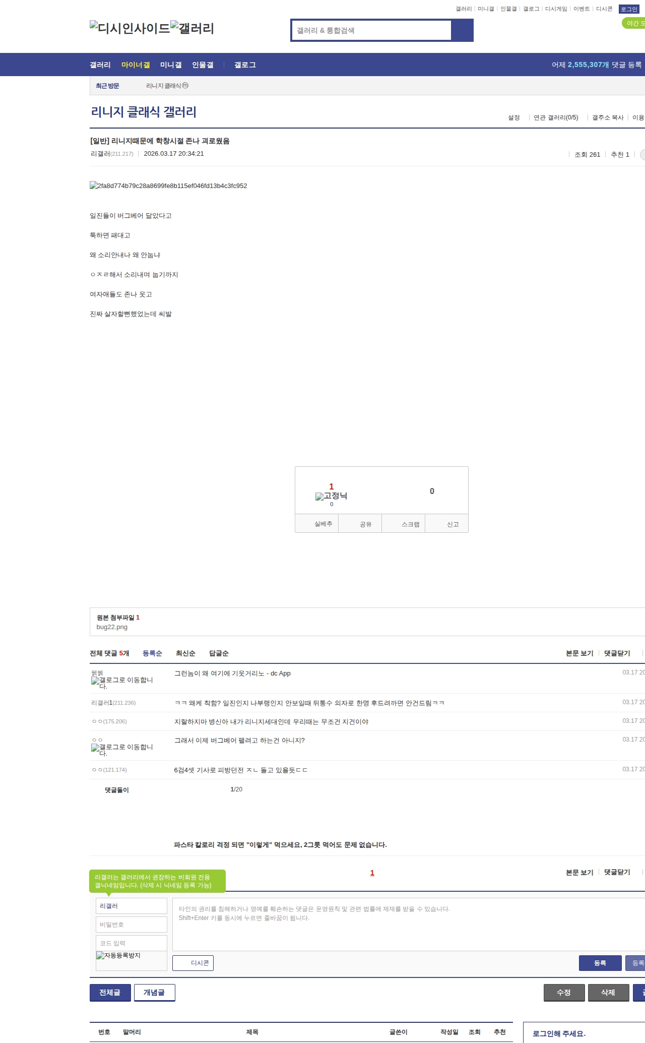This screenshot has height=1043, width=645.
Task: Submit the comment with the dark blue 등록 button
Action: coord(600,963)
